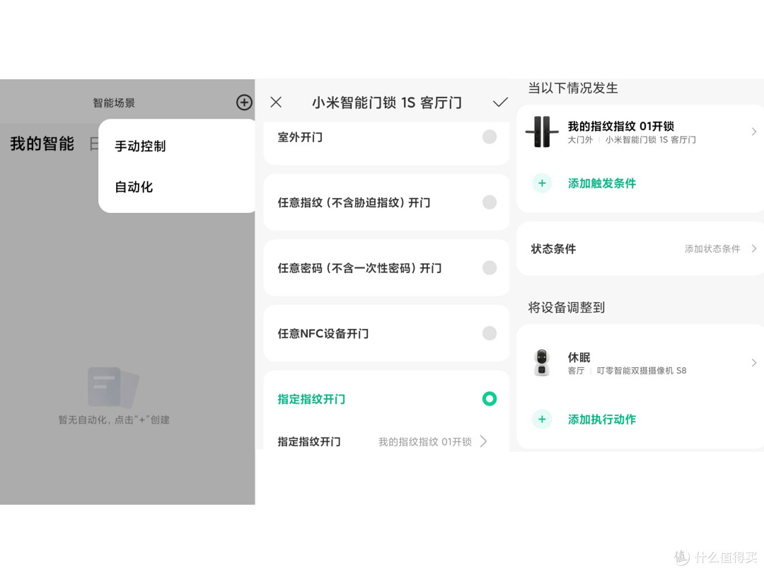This screenshot has width=764, height=573.
Task: Click the X icon on the door lock page
Action: pos(276,103)
